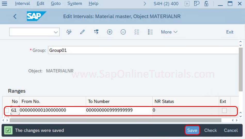The height and width of the screenshot is (139, 245).
Task: Click the page scroll down arrow at top right
Action: pos(240,45)
